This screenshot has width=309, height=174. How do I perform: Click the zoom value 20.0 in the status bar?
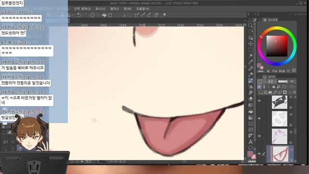point(88,161)
